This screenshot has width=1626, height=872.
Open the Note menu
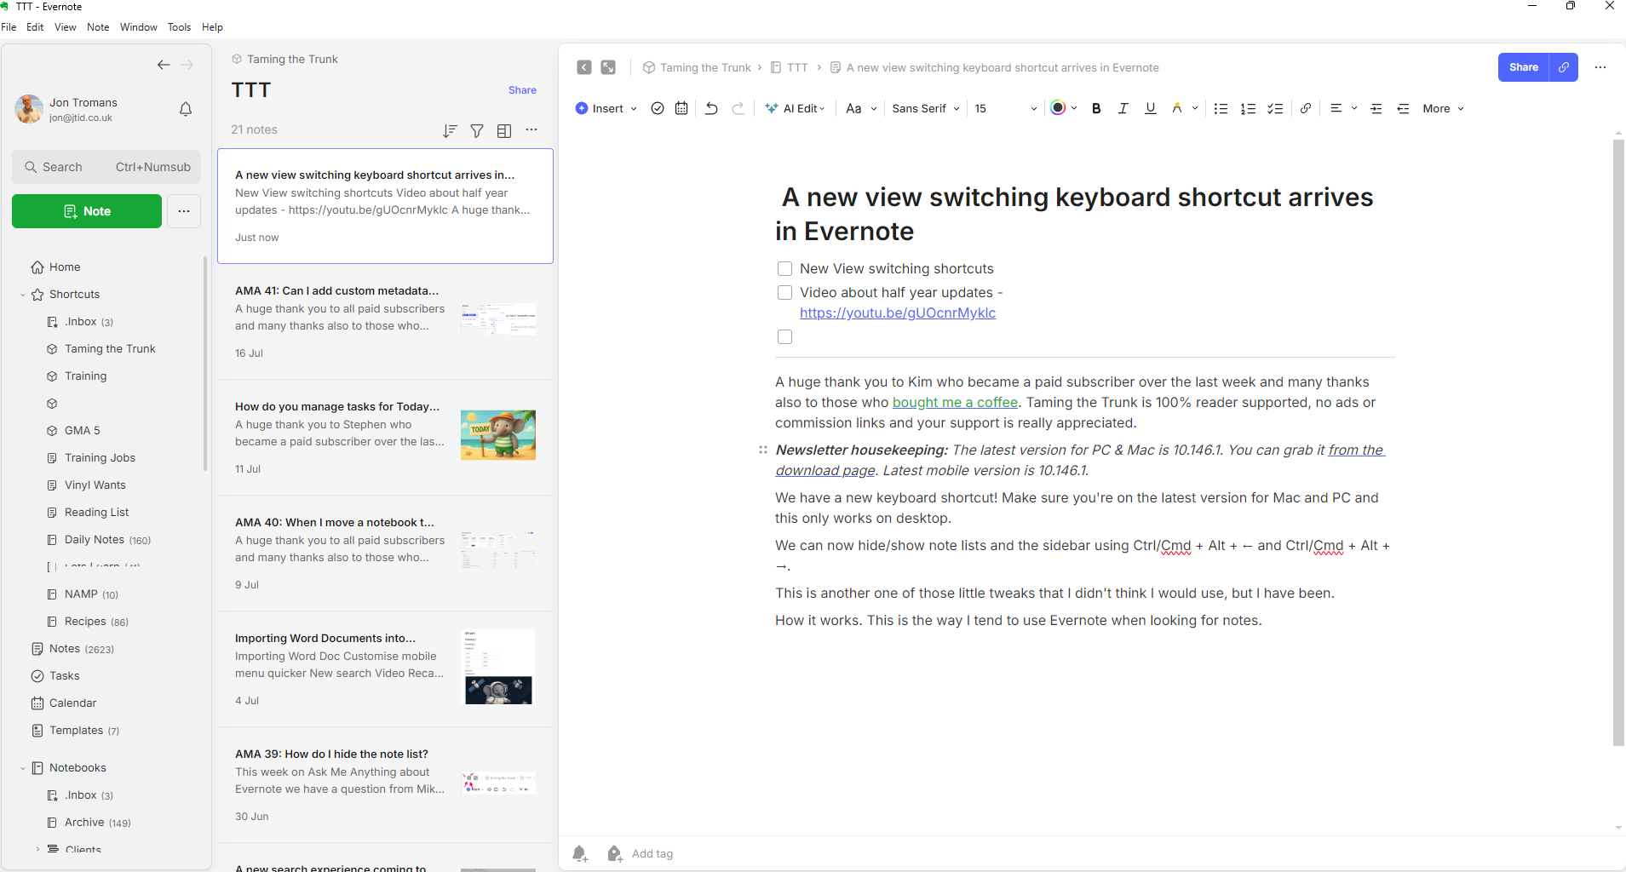(x=98, y=27)
